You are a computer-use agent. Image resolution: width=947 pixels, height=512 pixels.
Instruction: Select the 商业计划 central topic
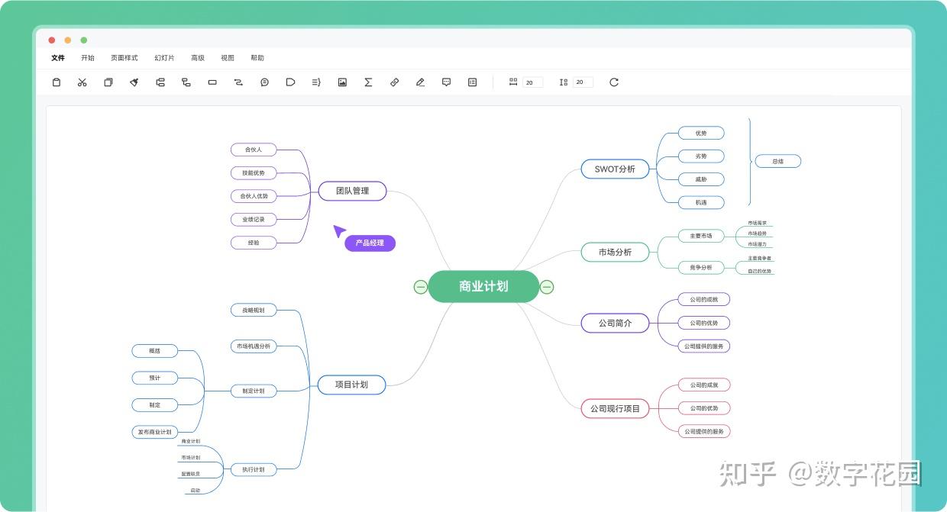[x=483, y=287]
